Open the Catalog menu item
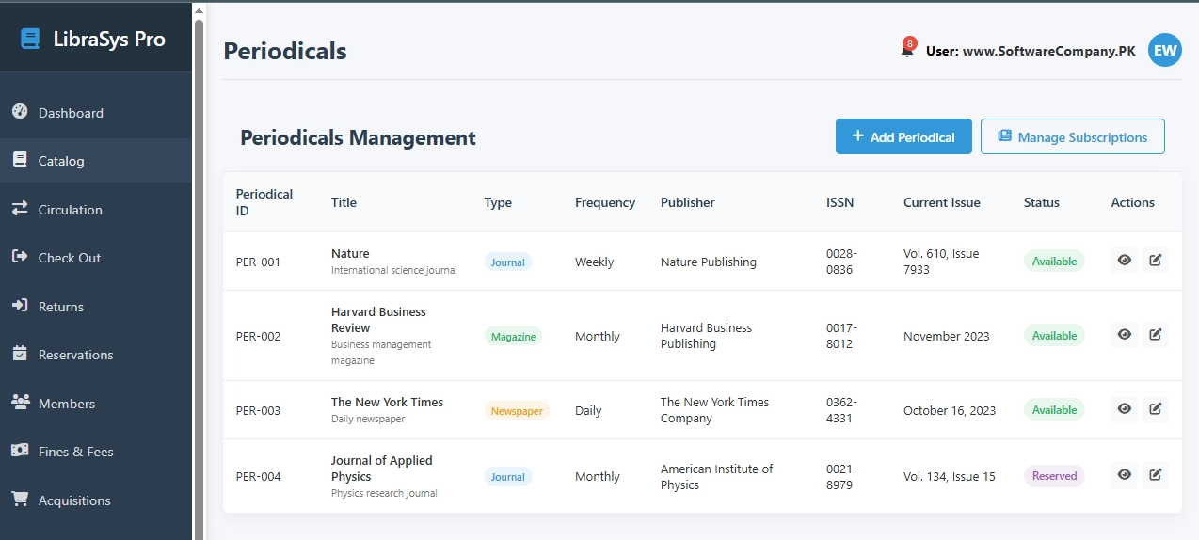The image size is (1199, 540). 96,161
